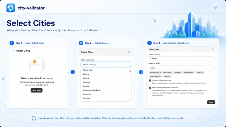Remove the Abbotabad city tag
Screen dimensions: 226x127
pos(172,73)
